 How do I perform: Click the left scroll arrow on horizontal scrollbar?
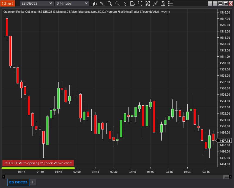click(x=4, y=177)
